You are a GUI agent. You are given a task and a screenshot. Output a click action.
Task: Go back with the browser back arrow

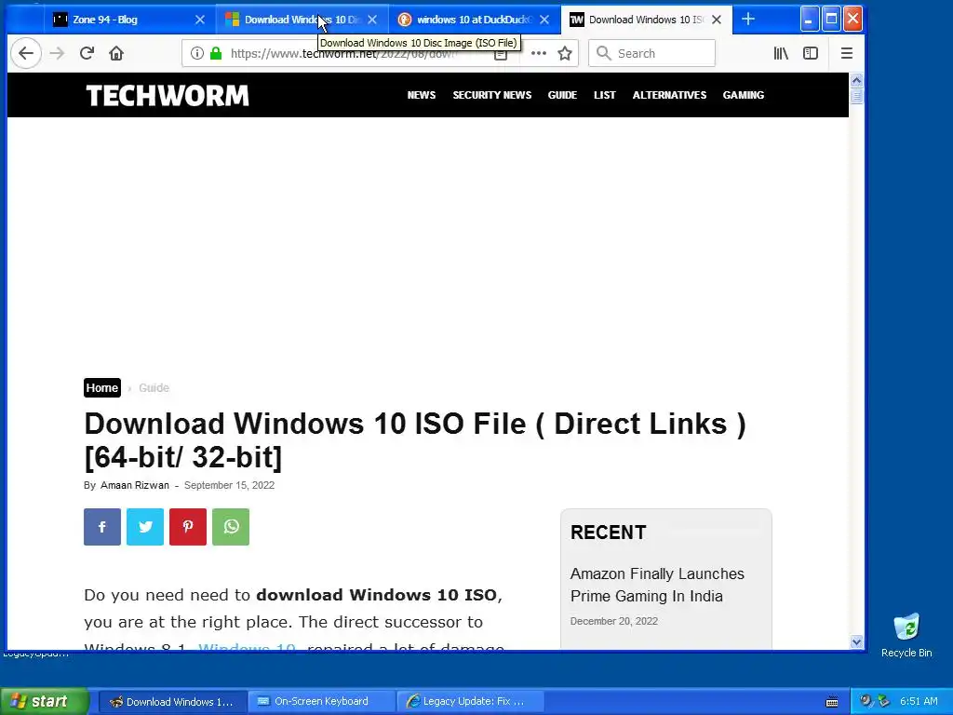[25, 53]
